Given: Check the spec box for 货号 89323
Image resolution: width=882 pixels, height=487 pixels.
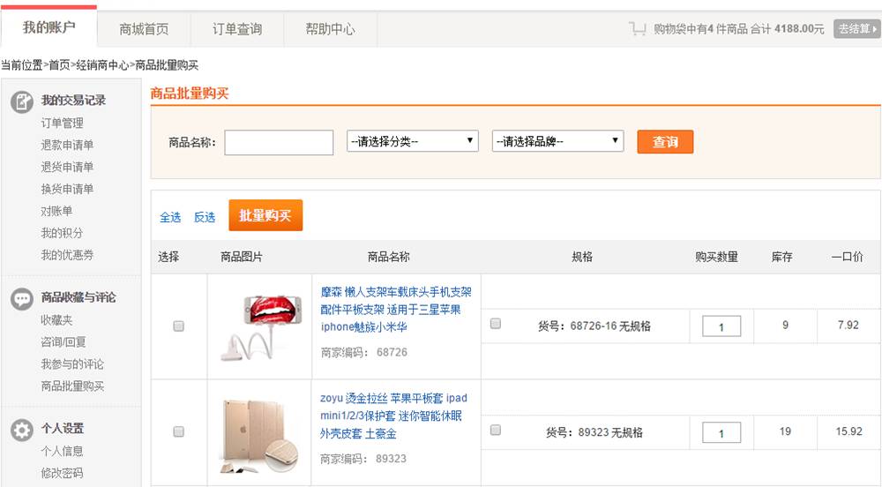Looking at the screenshot, I should click(x=496, y=430).
